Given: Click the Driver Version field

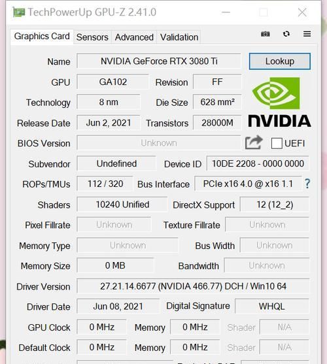Looking at the screenshot, I should pos(193,286).
